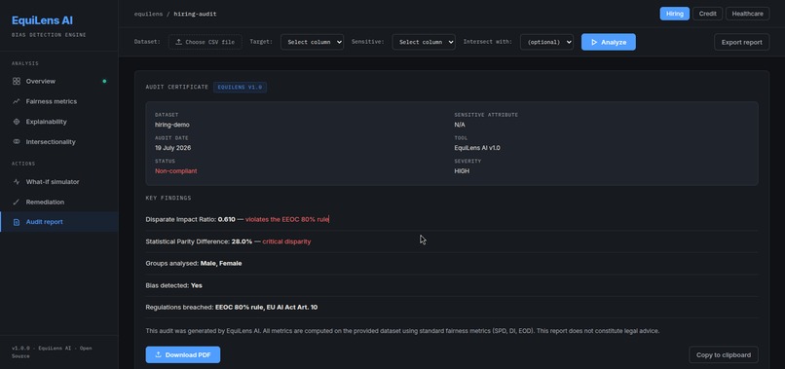The image size is (785, 369).
Task: Click Export report button
Action: pos(741,42)
